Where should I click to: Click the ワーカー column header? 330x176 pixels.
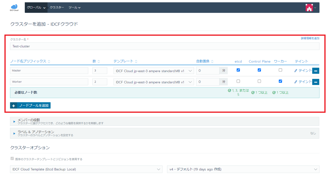coord(280,61)
